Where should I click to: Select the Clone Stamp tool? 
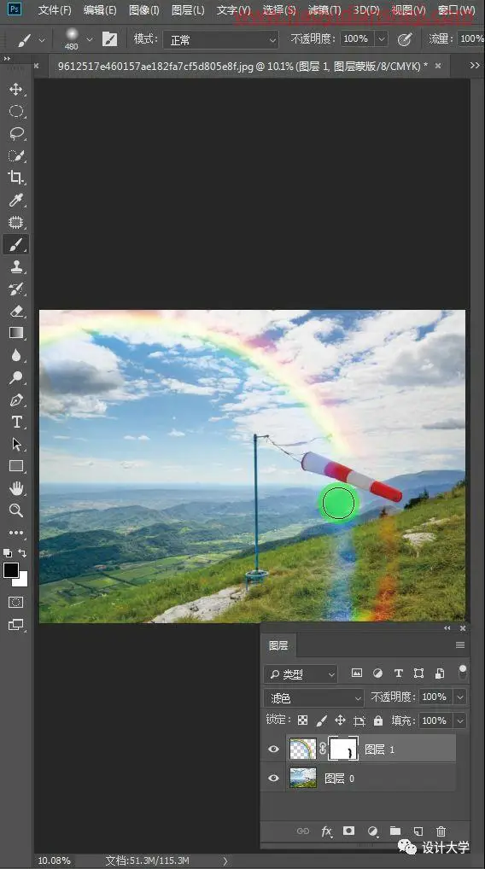click(16, 266)
